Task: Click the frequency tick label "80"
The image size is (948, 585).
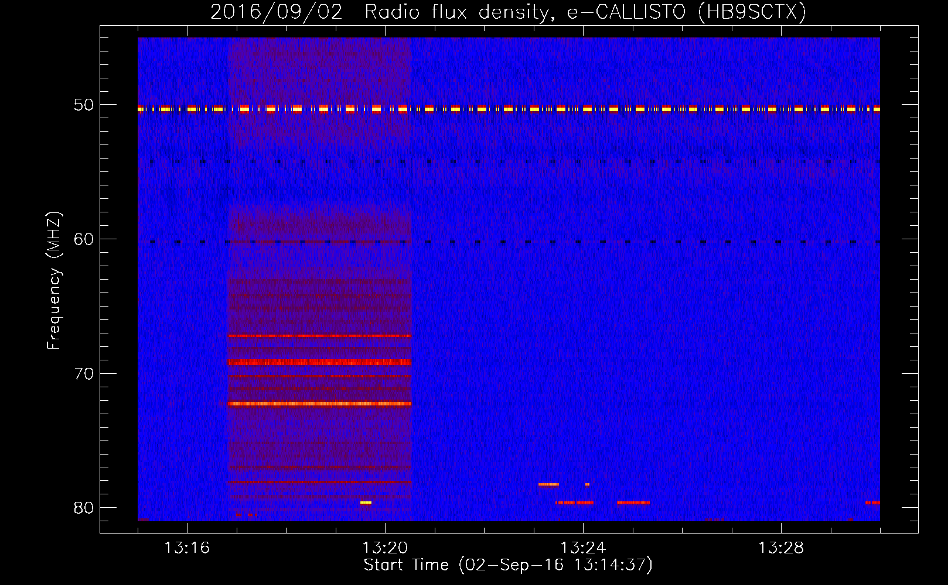Action: [x=84, y=508]
